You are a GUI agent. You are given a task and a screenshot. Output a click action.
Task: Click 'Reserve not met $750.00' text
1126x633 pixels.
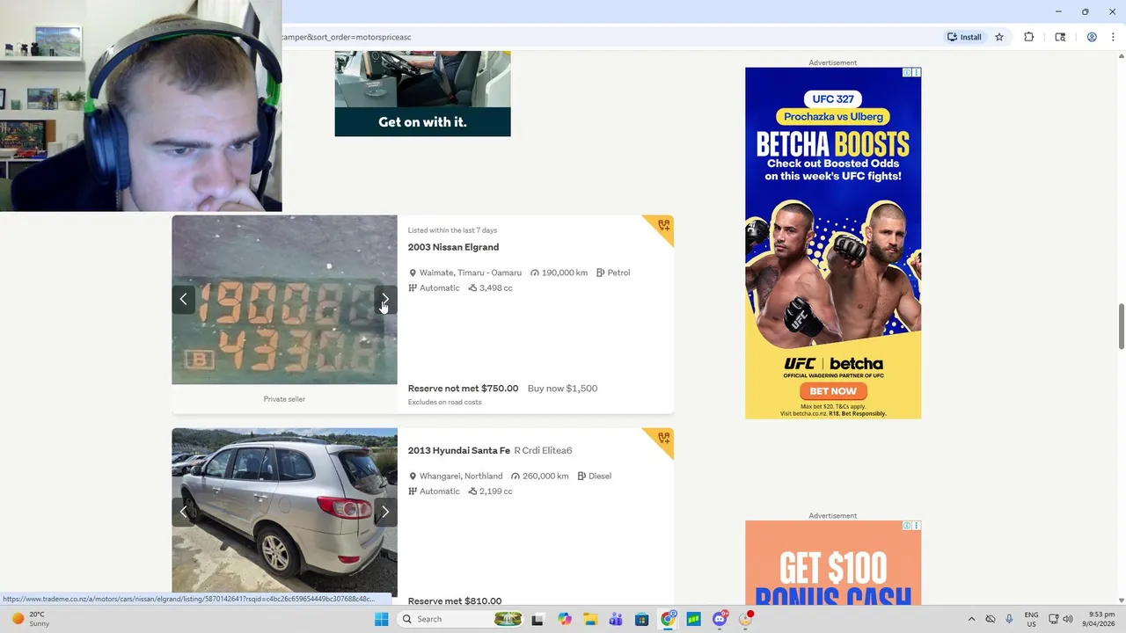(x=463, y=389)
